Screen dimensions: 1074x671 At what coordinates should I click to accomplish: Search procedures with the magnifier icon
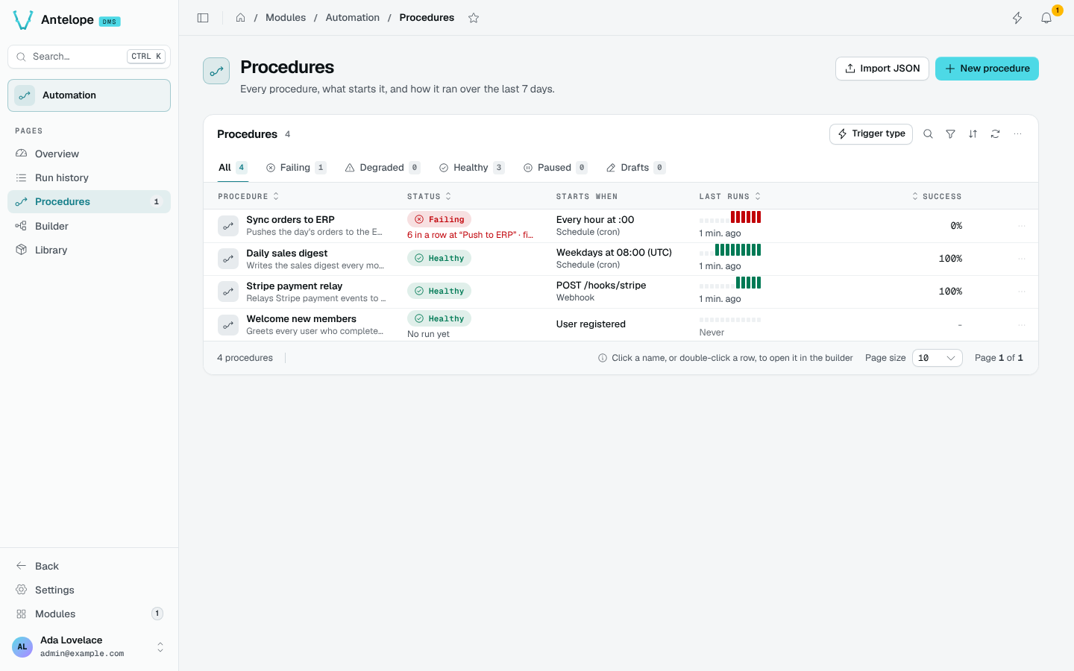tap(928, 134)
